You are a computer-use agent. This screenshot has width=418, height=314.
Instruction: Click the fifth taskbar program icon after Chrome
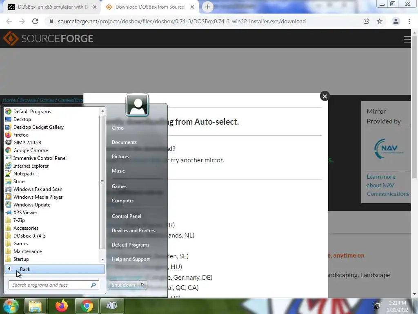click(x=112, y=306)
